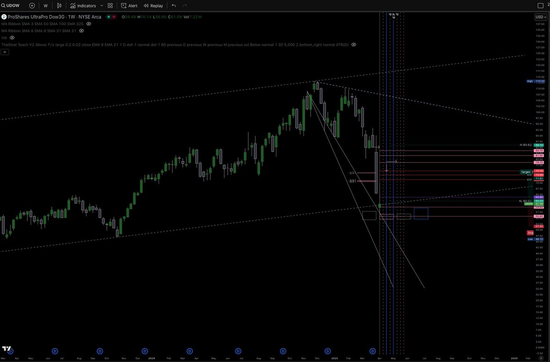Open the USD currency dropdown

[x=540, y=17]
